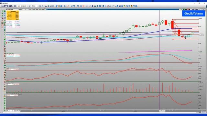Open the TMSN dropdown in the toolbar
This screenshot has width=207, height=116.
[x=38, y=6]
